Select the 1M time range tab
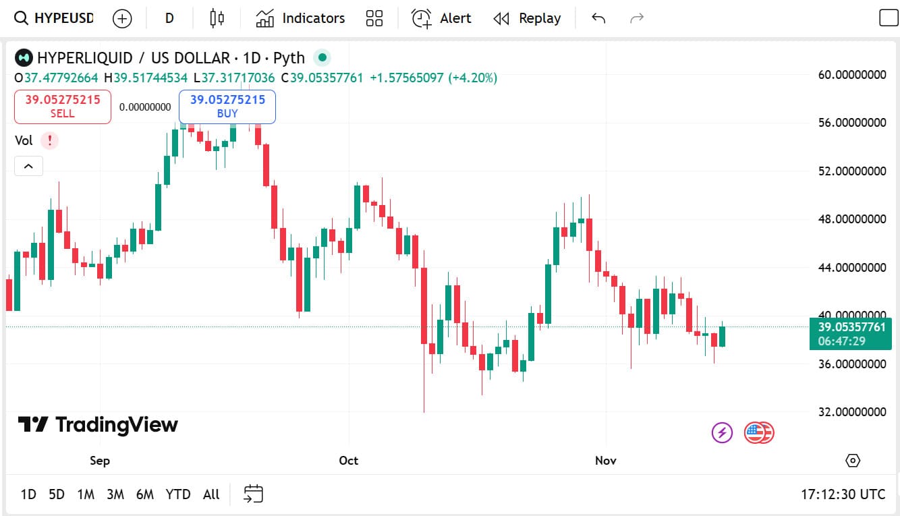This screenshot has height=516, width=900. pyautogui.click(x=86, y=494)
